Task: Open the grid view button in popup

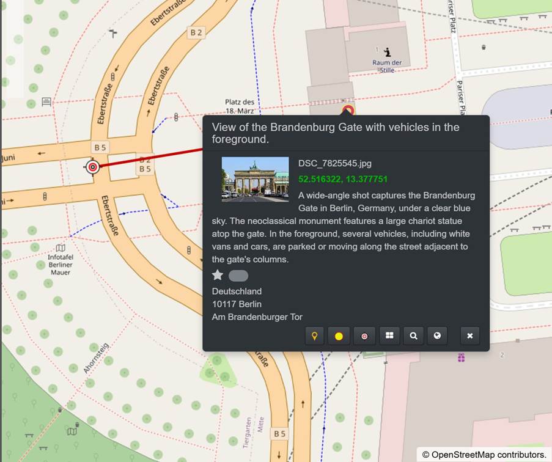Action: [390, 335]
